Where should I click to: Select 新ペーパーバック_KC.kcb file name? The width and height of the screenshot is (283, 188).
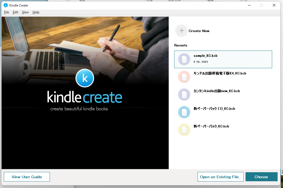(211, 126)
